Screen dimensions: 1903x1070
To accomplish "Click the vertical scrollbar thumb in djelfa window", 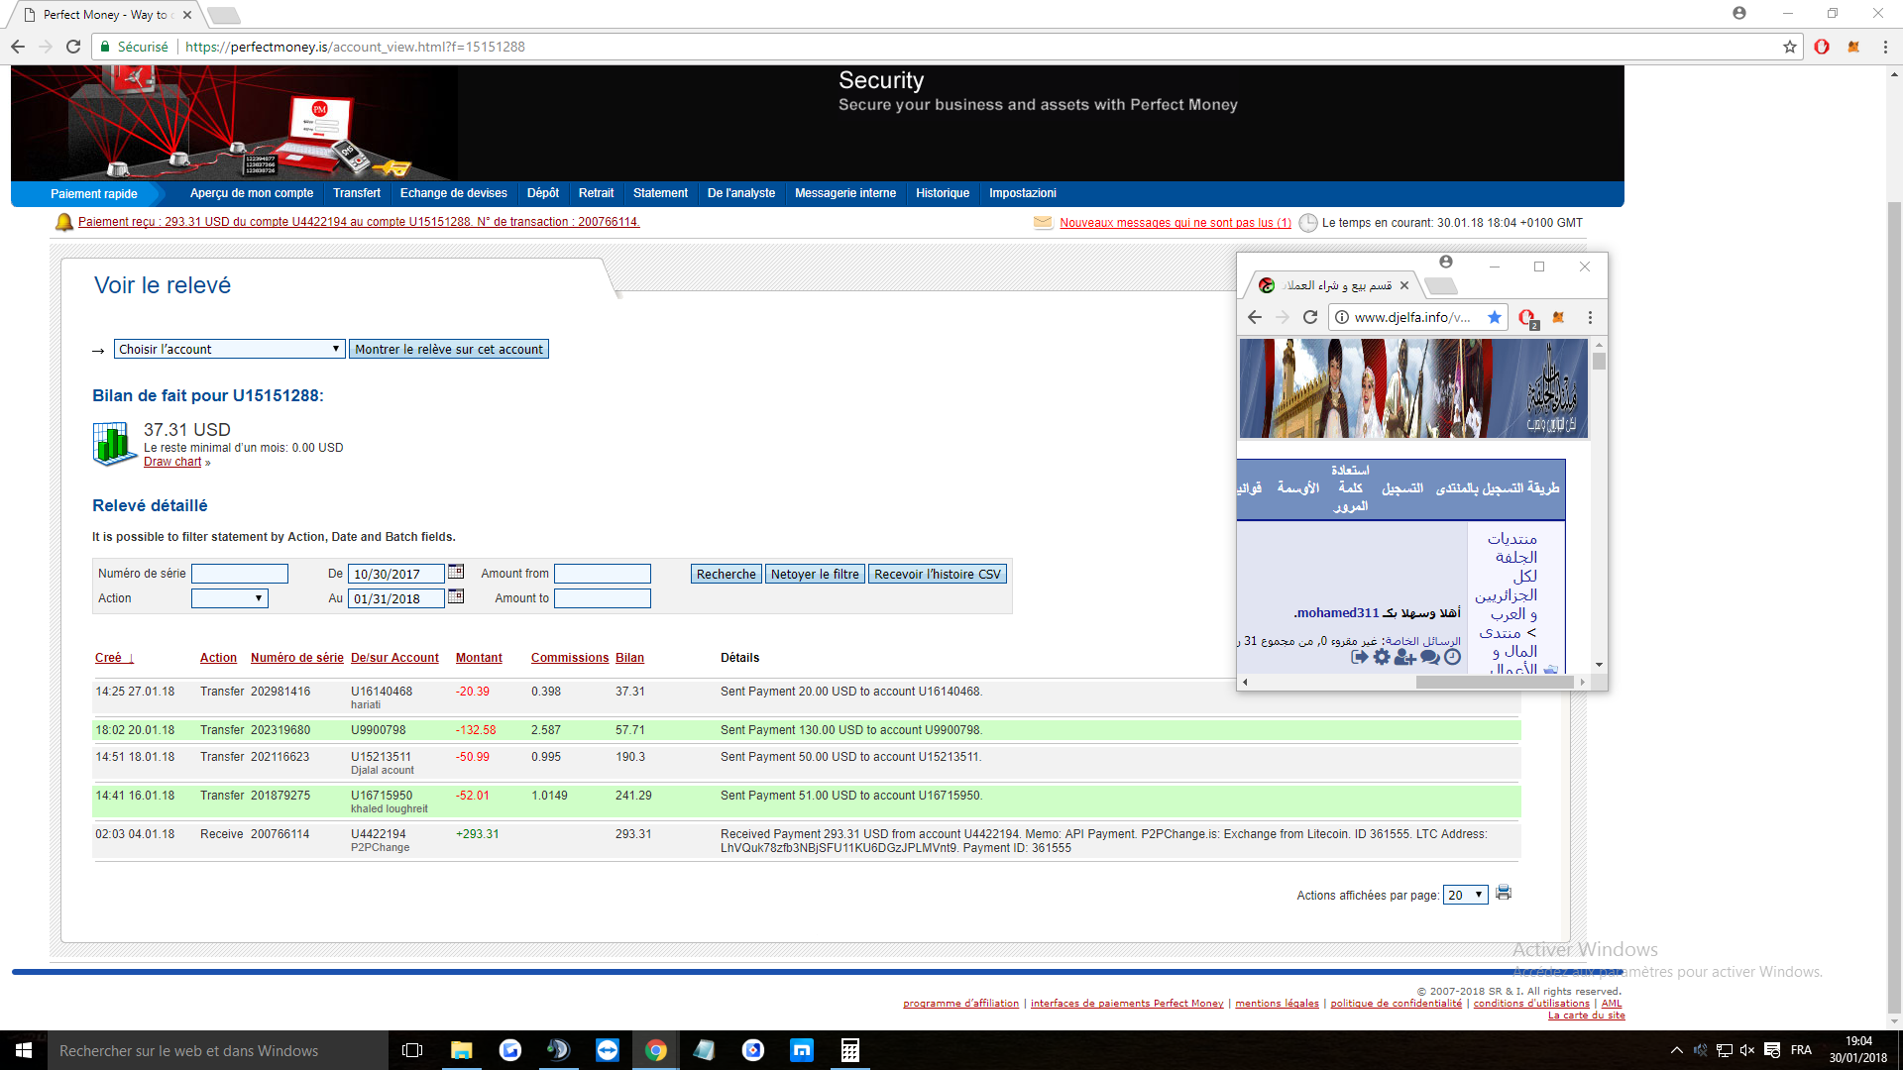I will coord(1599,362).
